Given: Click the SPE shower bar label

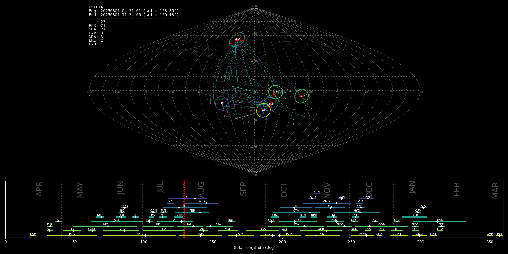Looking at the screenshot, I should [x=240, y=234].
